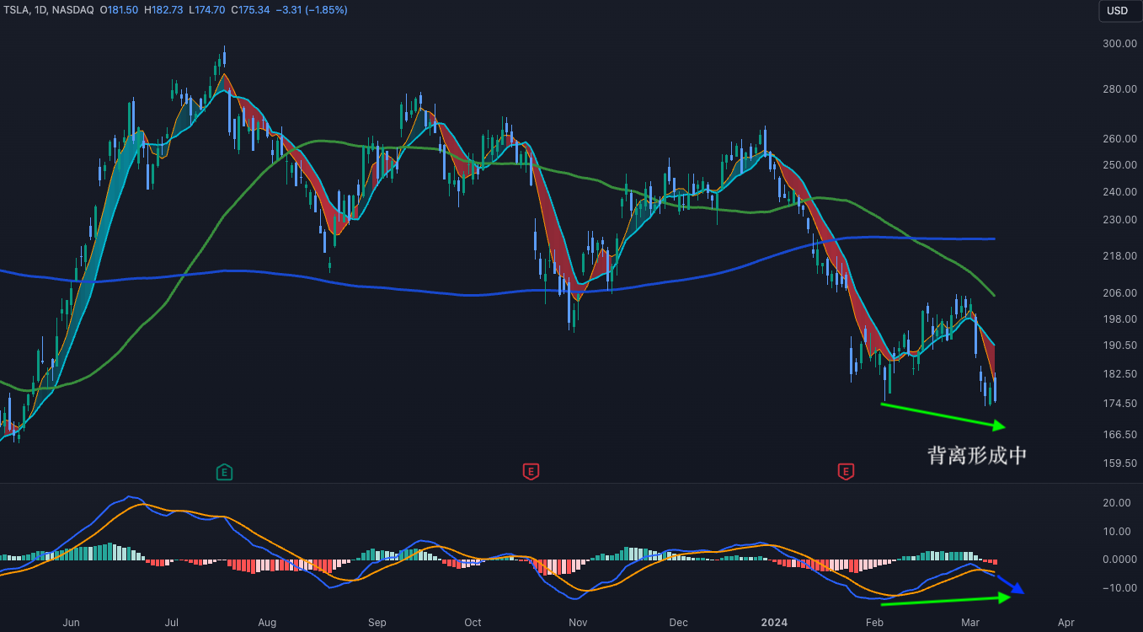Click the Sep label on time axis

[x=377, y=623]
